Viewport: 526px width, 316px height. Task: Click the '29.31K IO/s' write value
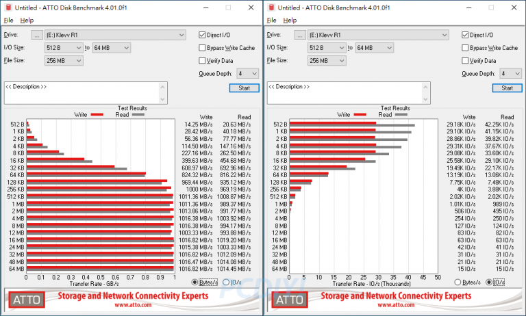(x=461, y=146)
